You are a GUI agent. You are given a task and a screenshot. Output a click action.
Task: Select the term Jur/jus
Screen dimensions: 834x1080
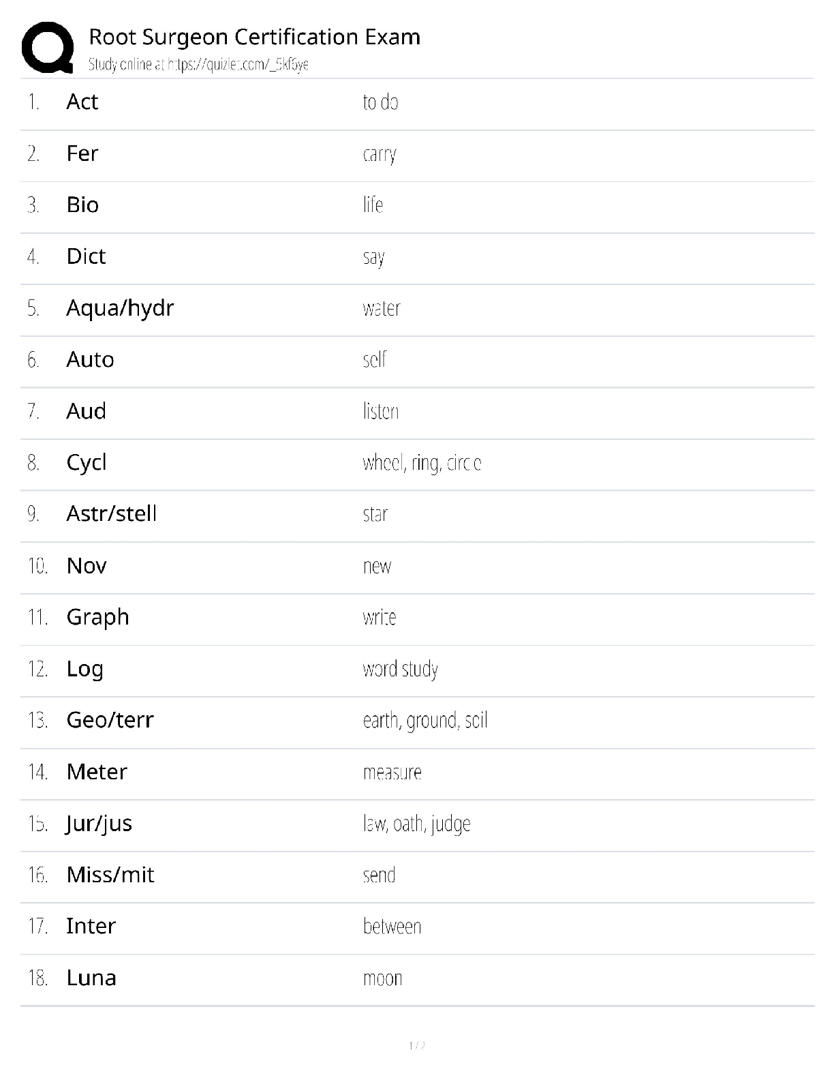click(x=99, y=824)
